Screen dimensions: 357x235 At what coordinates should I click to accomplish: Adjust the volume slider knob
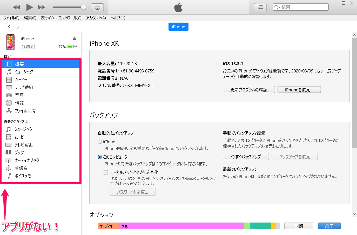coord(83,7)
